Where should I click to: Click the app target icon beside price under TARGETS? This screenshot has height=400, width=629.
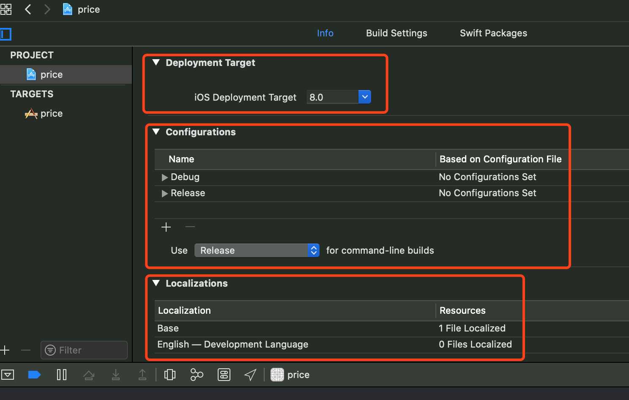(31, 113)
